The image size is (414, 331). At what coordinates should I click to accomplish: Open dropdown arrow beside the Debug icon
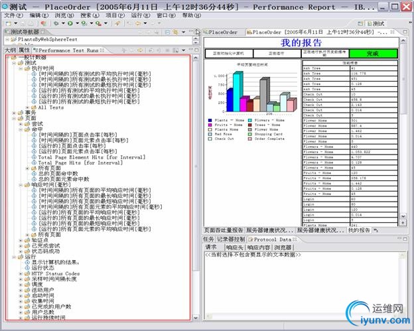tap(63, 23)
